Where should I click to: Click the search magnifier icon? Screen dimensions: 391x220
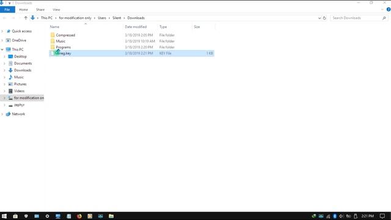(384, 18)
